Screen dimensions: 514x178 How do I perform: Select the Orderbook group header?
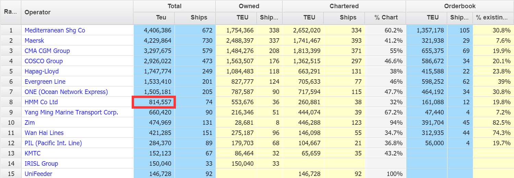click(x=460, y=6)
